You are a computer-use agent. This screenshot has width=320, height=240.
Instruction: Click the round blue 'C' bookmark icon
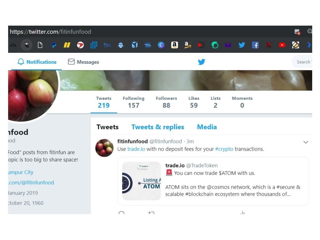tap(161, 45)
